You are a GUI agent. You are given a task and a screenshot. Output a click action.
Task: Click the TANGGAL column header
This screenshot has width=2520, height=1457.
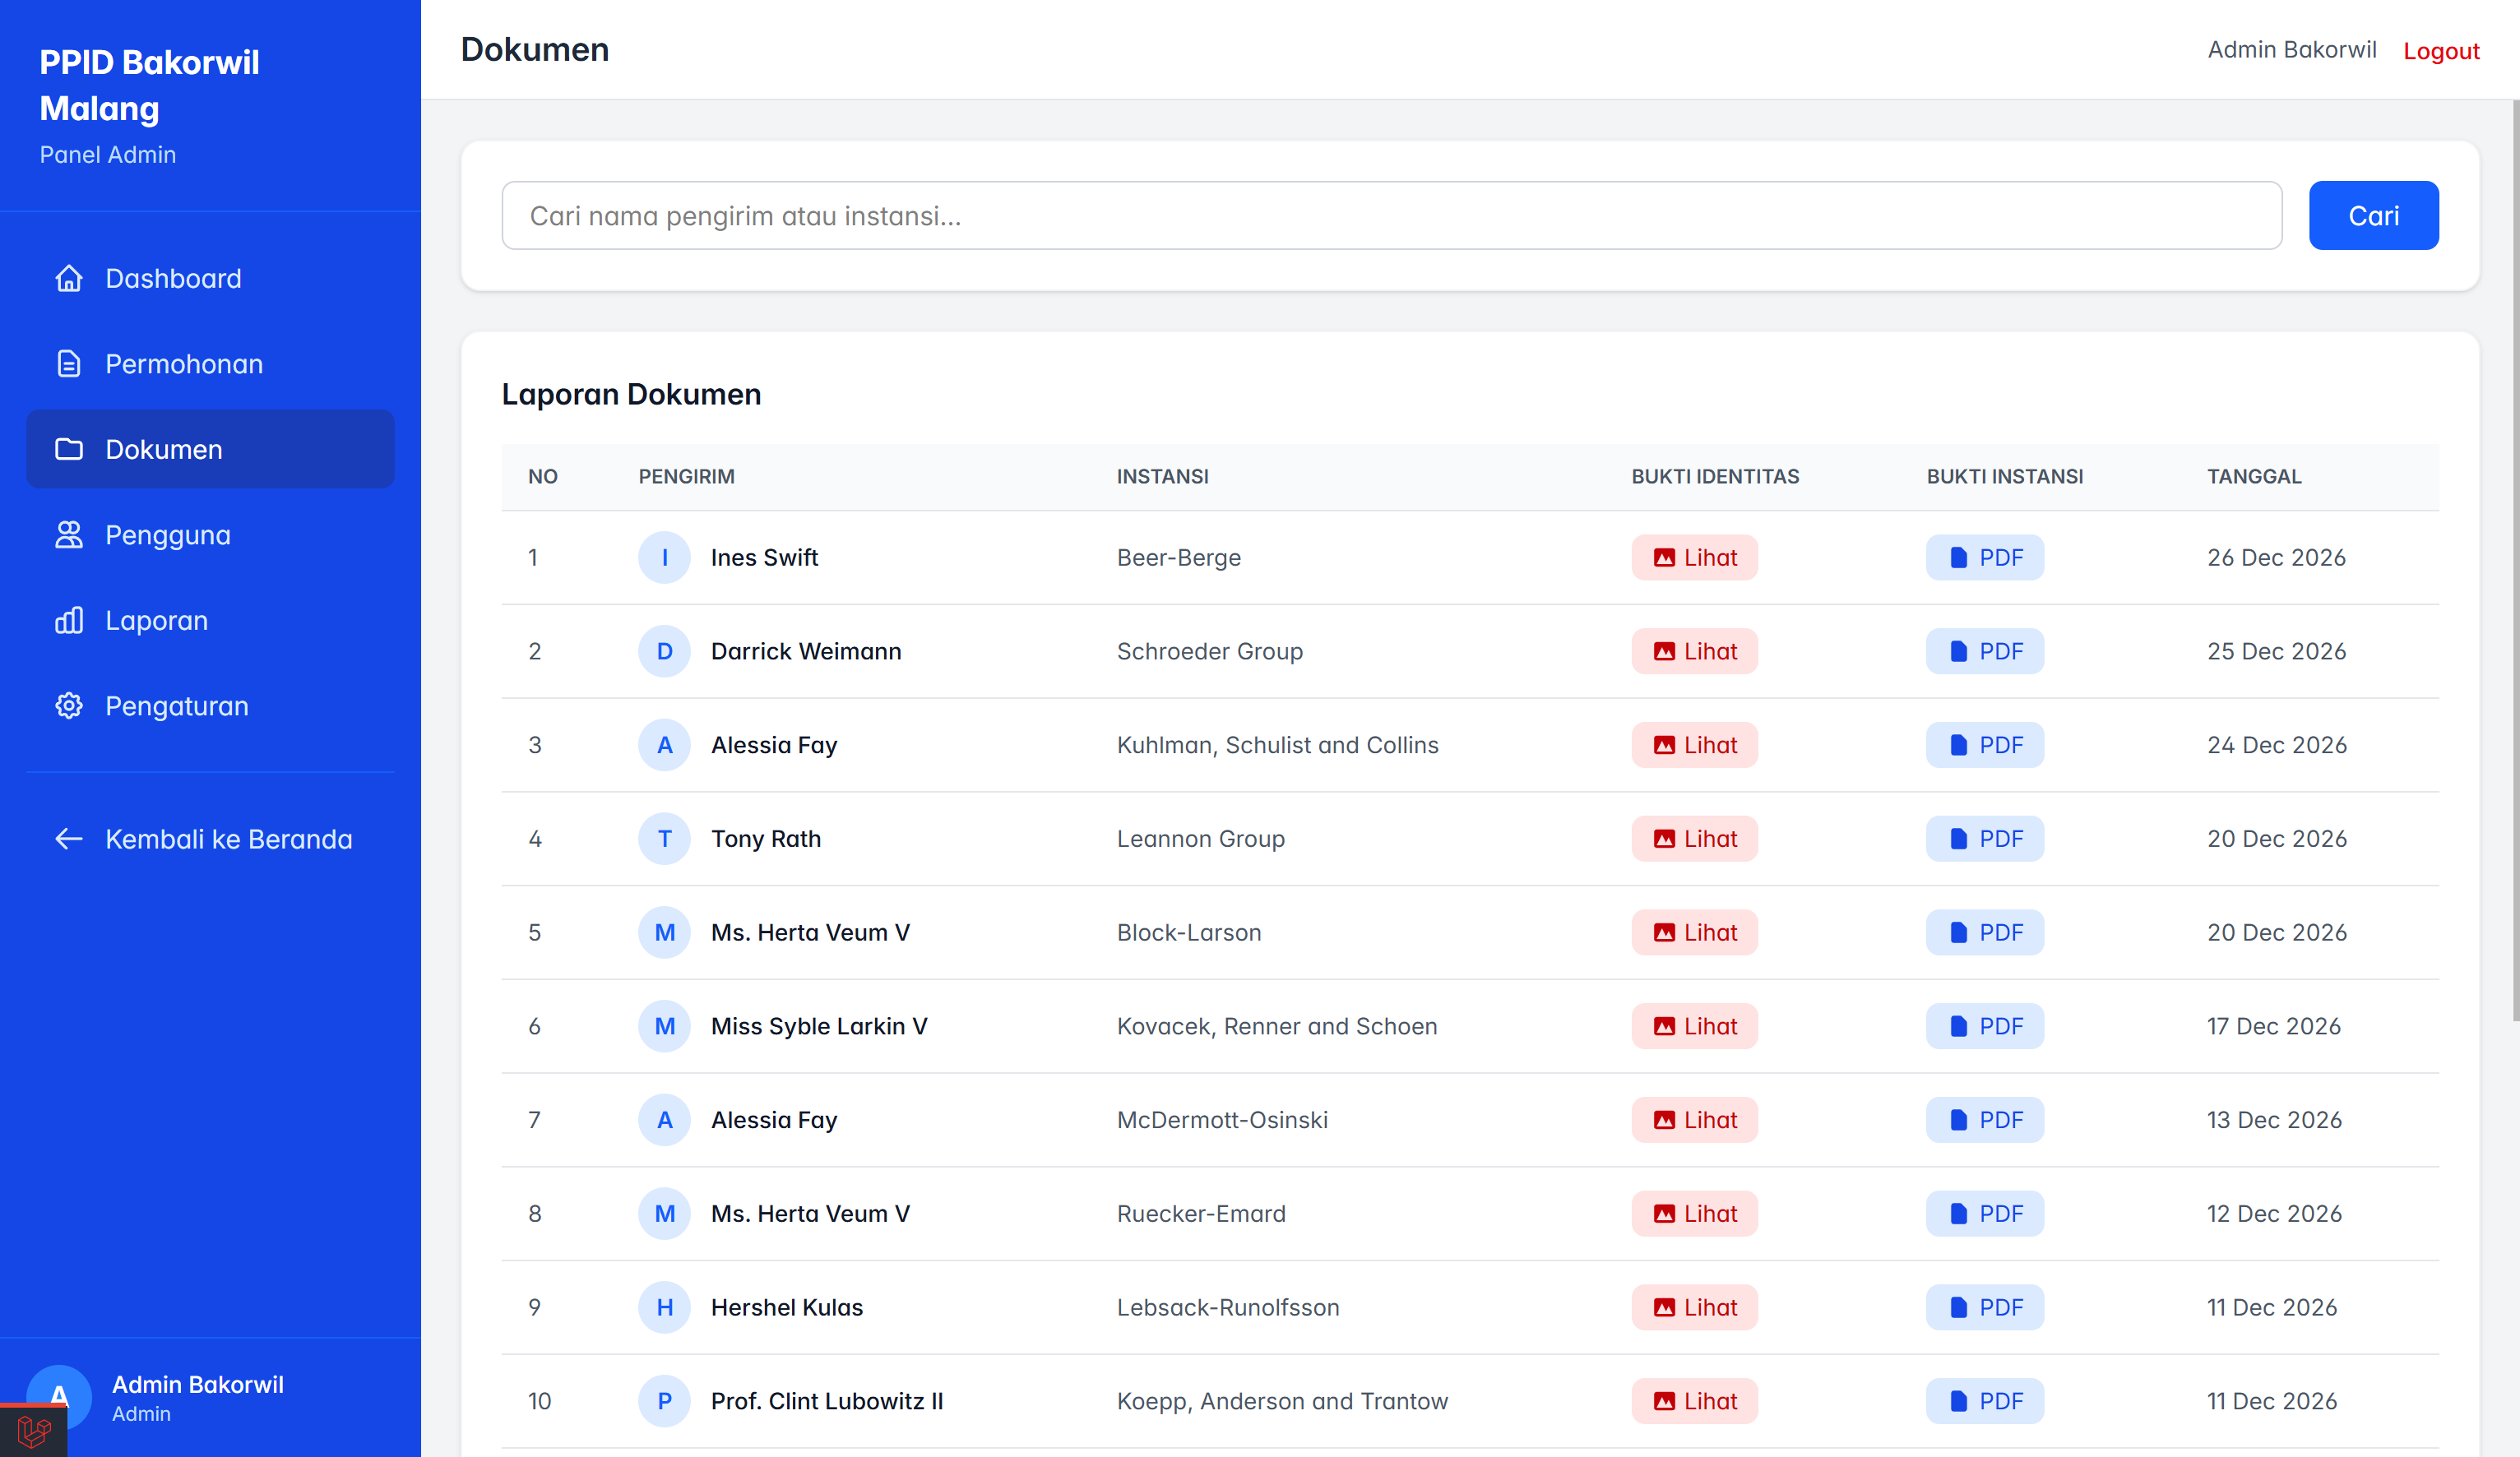2254,476
